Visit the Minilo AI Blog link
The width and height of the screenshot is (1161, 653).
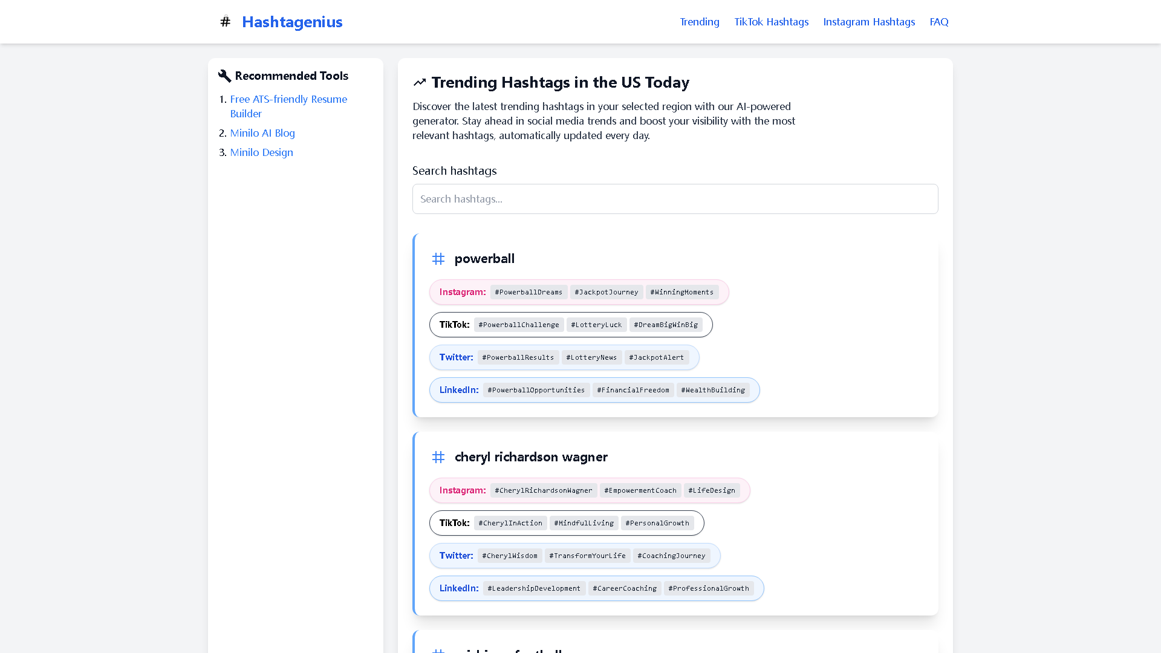(262, 133)
